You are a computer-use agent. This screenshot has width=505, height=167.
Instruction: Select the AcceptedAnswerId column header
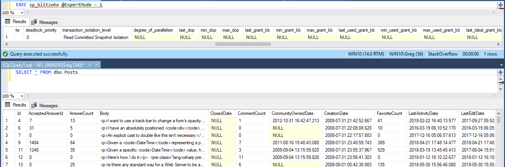pos(47,113)
